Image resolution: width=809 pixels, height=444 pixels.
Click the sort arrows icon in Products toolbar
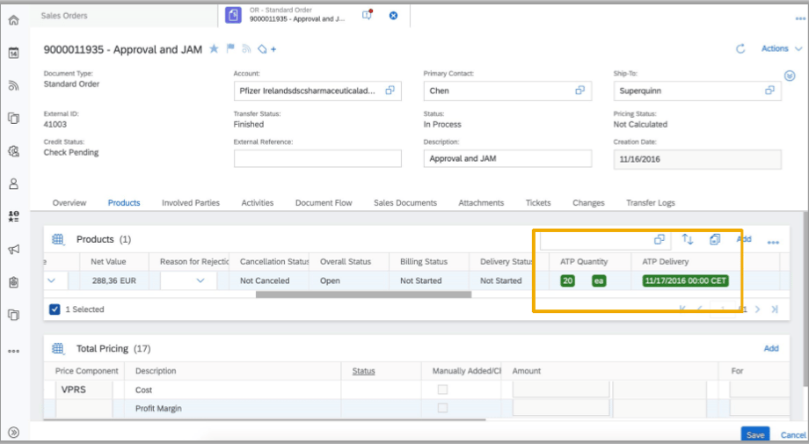(688, 239)
